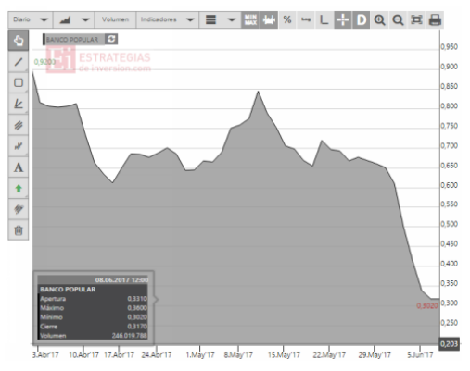Screen dimensions: 470x371
Task: Click the red 0,3020 minimum label
Action: 427,305
